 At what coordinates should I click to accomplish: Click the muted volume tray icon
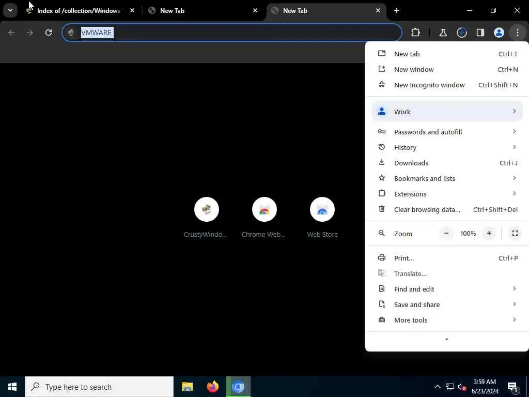point(462,387)
